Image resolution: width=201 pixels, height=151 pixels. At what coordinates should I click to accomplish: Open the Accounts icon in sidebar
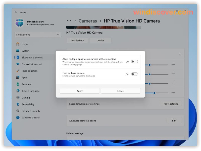click(18, 84)
